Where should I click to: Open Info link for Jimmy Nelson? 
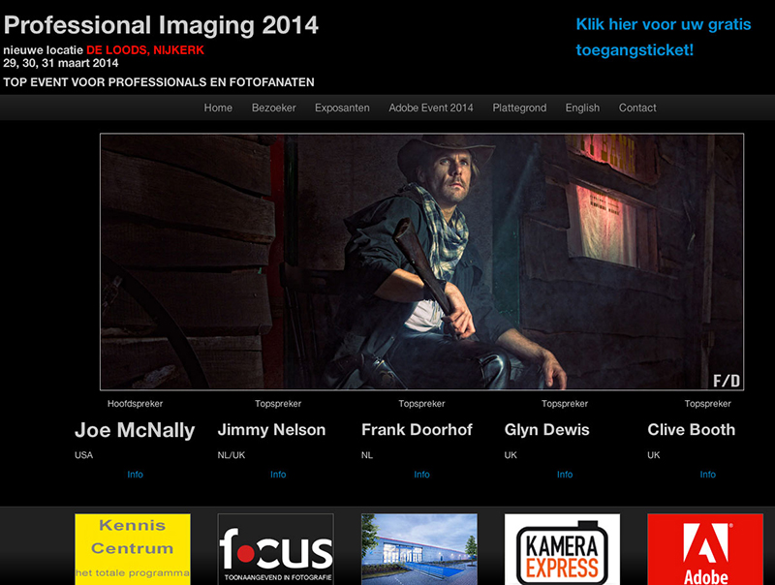pos(278,475)
